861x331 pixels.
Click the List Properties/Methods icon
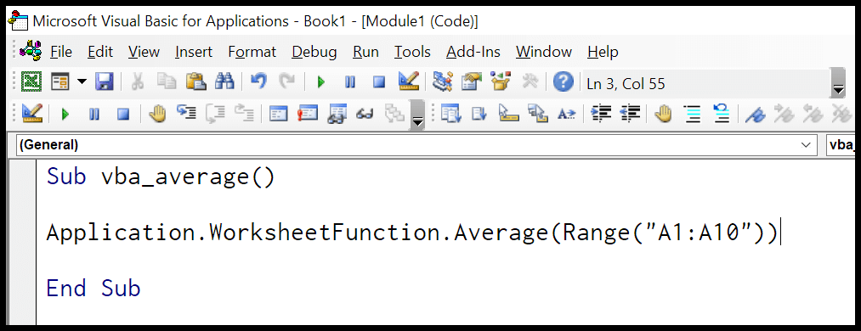point(450,114)
